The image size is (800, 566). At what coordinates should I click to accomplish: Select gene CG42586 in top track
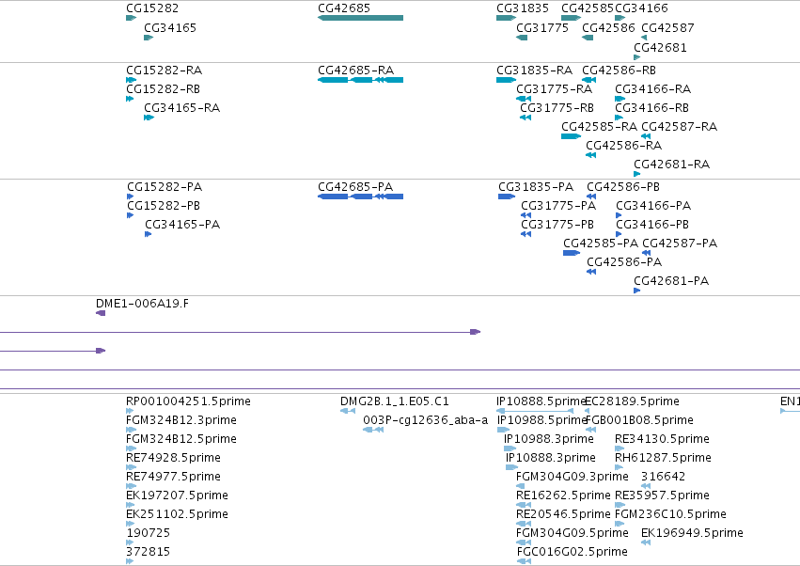point(588,38)
